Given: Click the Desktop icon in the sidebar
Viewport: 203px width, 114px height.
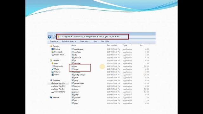Looking at the screenshot, I should click(x=53, y=49).
